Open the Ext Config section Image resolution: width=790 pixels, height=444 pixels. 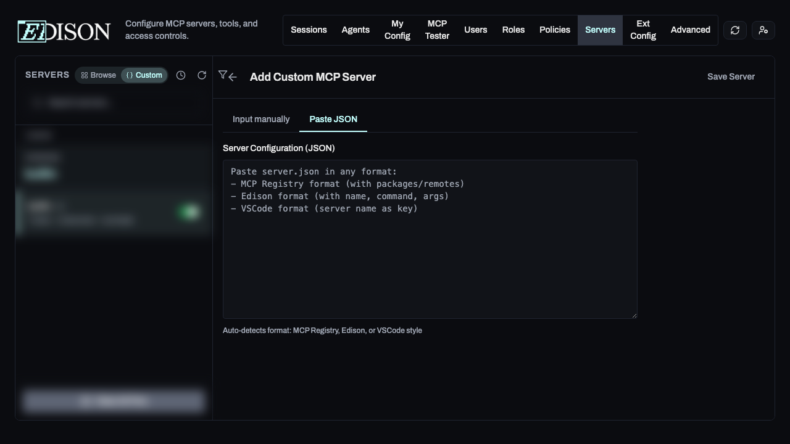[642, 30]
